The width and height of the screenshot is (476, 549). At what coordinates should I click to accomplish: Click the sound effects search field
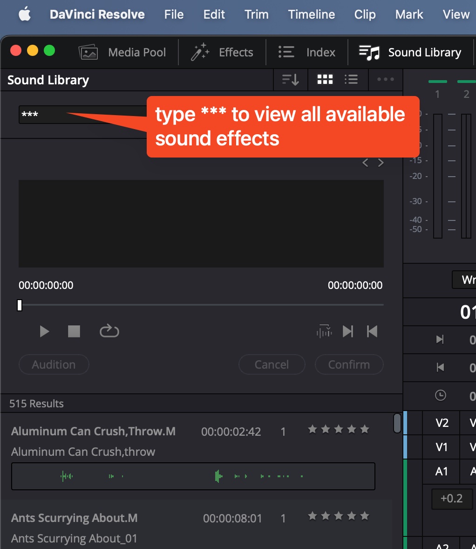(82, 115)
